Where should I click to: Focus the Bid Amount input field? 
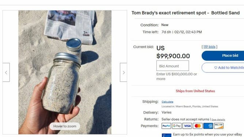pyautogui.click(x=172, y=66)
